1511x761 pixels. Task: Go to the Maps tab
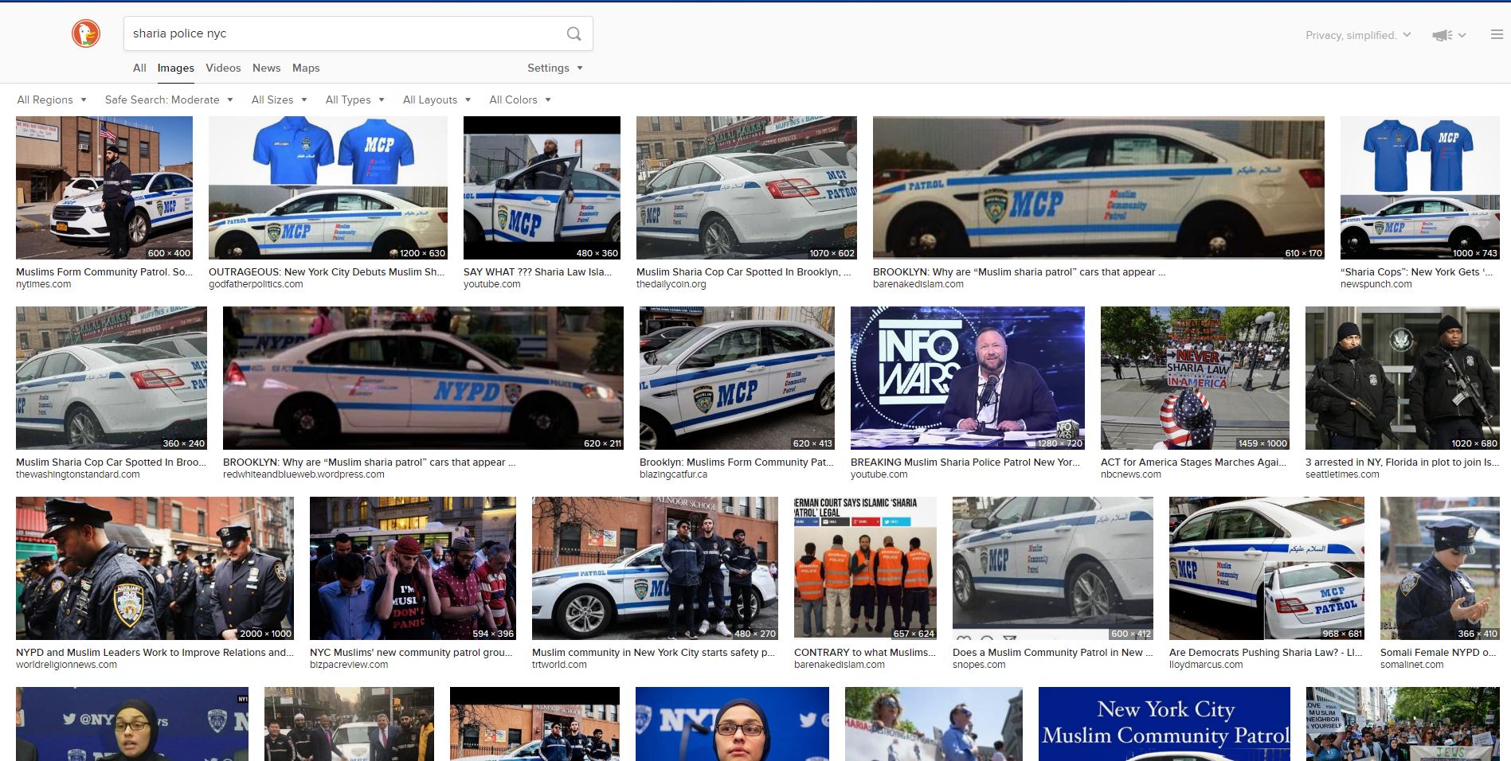(x=306, y=68)
